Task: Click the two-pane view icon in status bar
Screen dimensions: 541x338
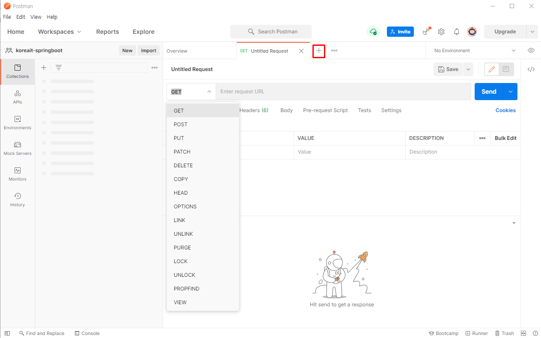Action: click(x=523, y=333)
